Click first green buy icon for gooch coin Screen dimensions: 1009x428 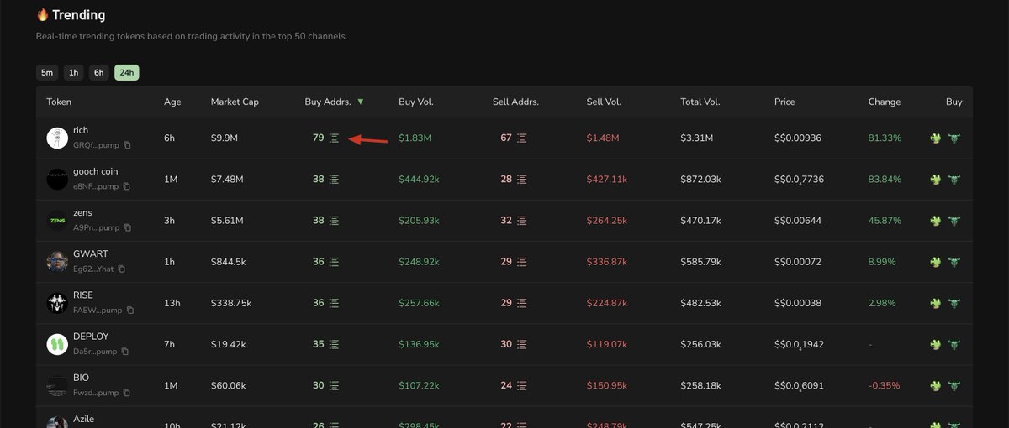click(936, 179)
